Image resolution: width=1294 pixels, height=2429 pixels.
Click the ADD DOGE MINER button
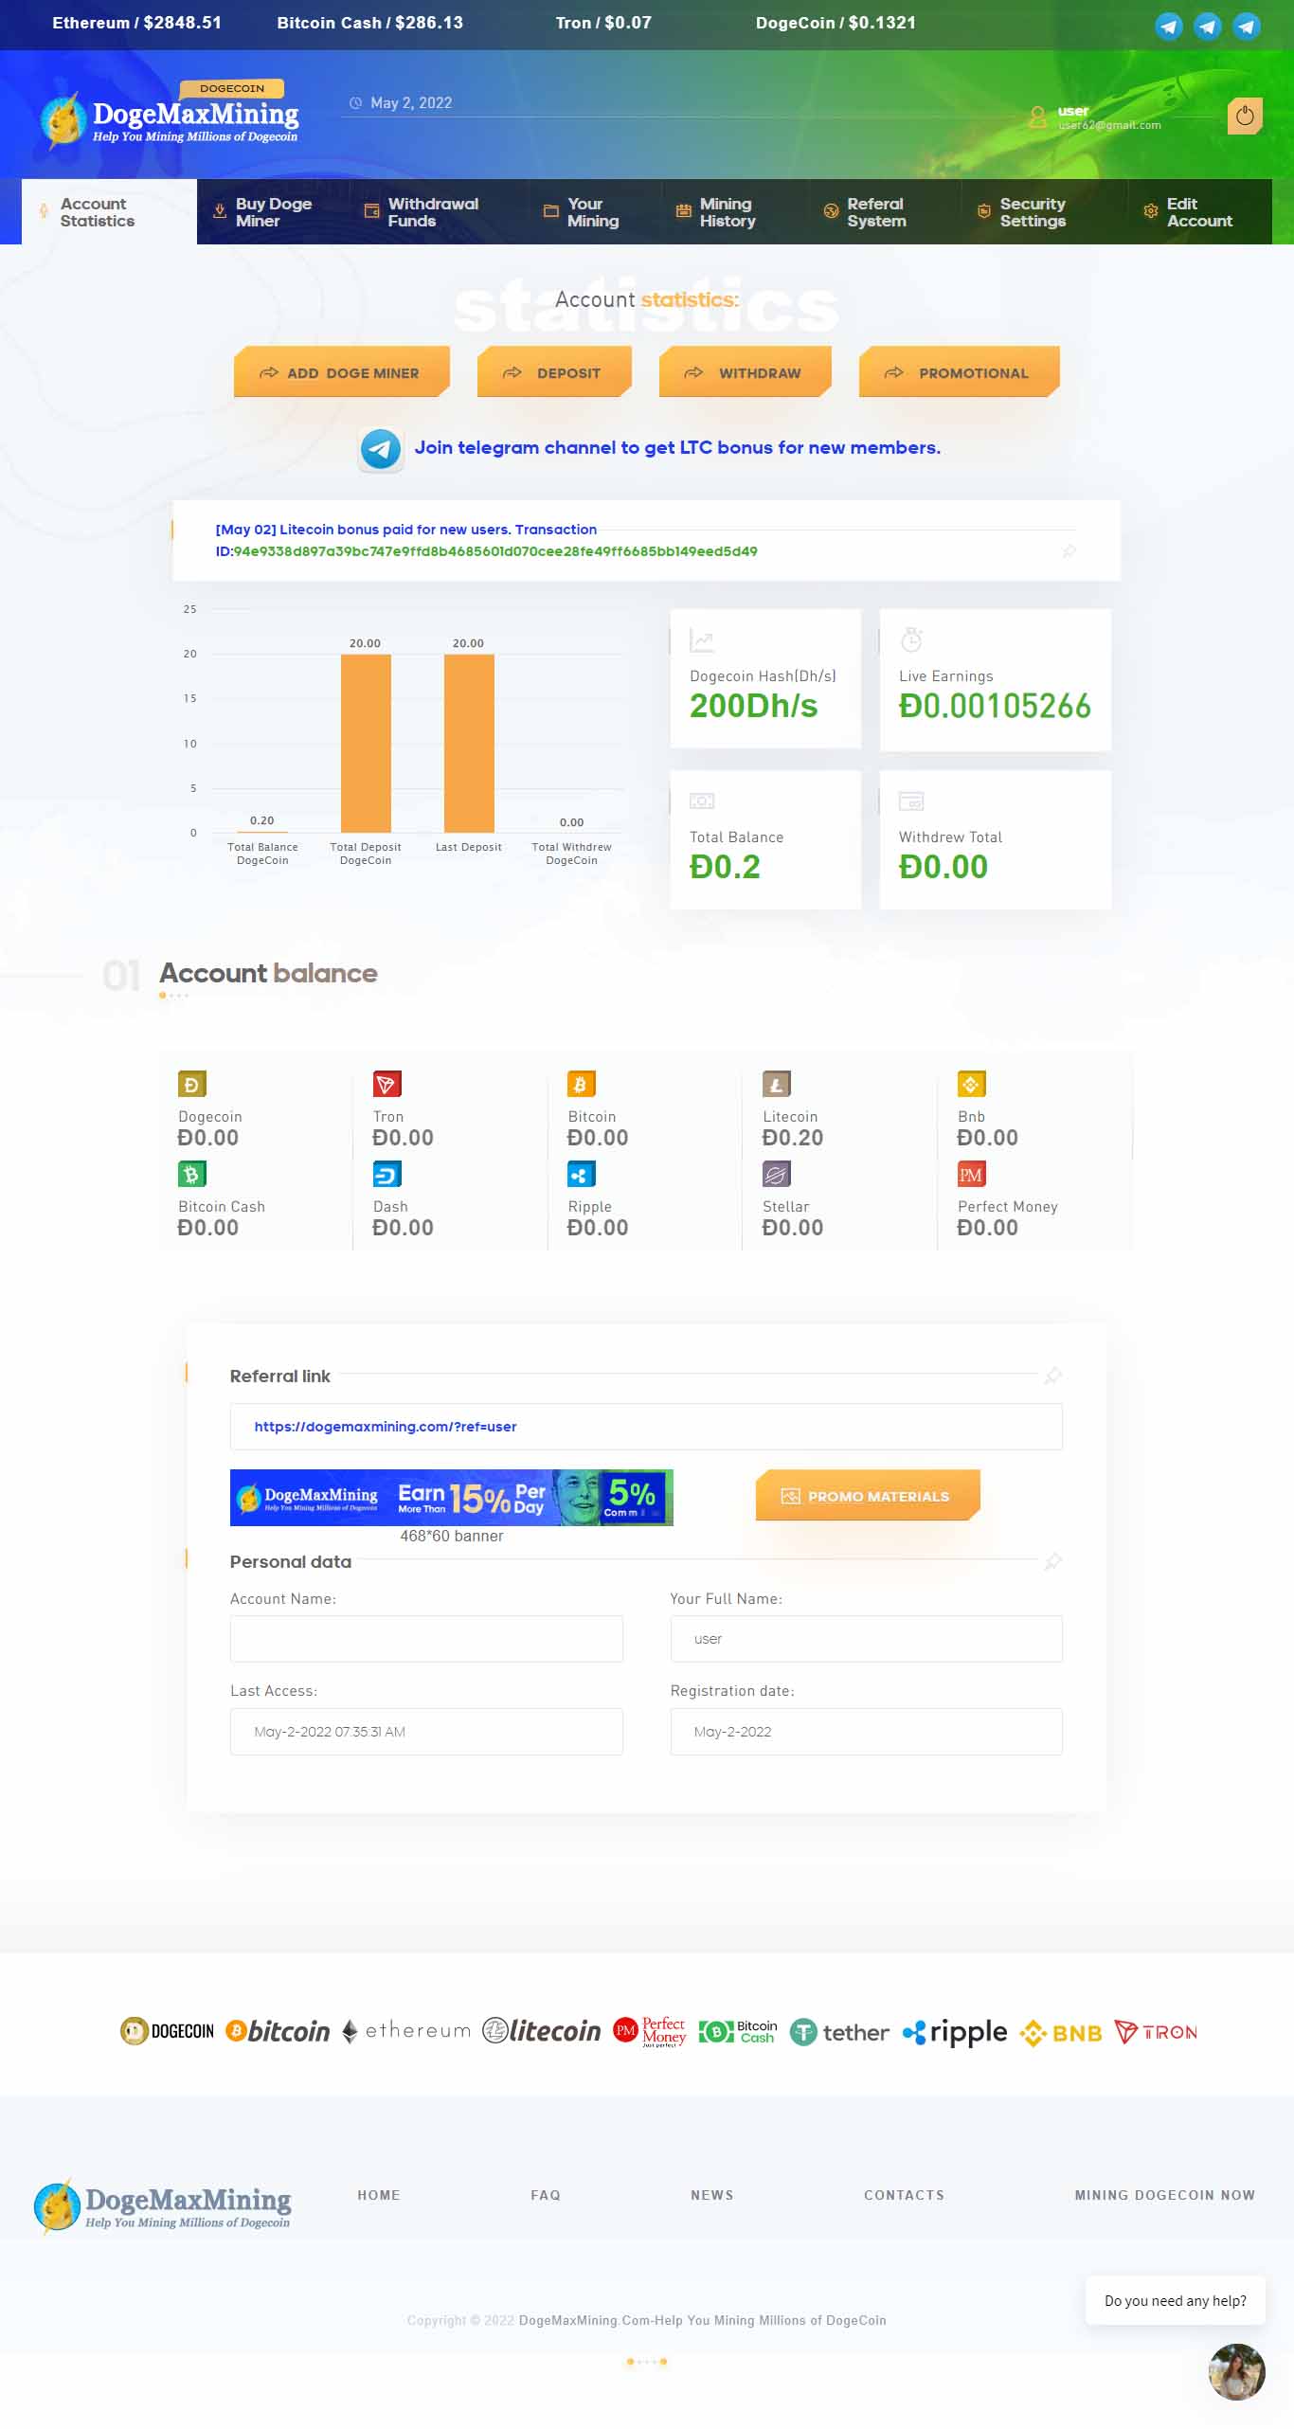pyautogui.click(x=341, y=372)
